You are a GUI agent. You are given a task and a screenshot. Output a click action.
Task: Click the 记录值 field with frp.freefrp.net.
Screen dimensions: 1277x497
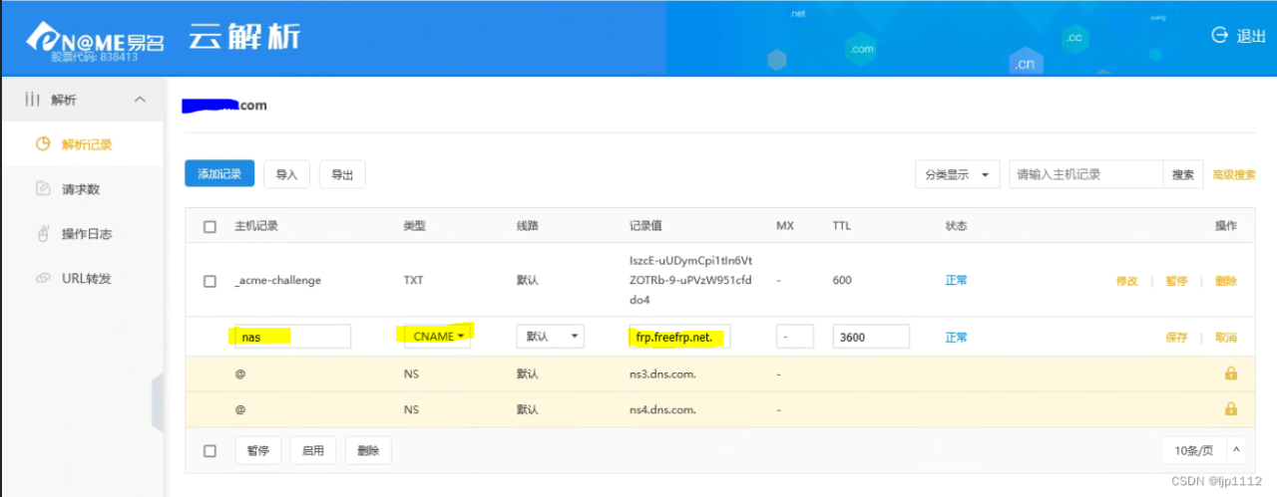tap(679, 337)
